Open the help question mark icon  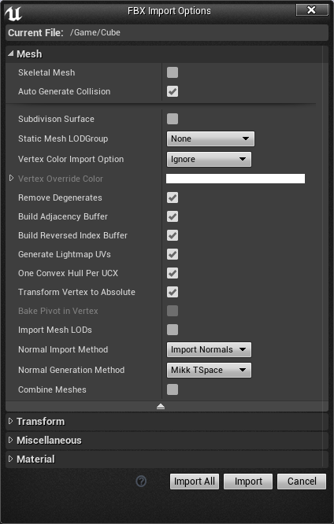(141, 482)
